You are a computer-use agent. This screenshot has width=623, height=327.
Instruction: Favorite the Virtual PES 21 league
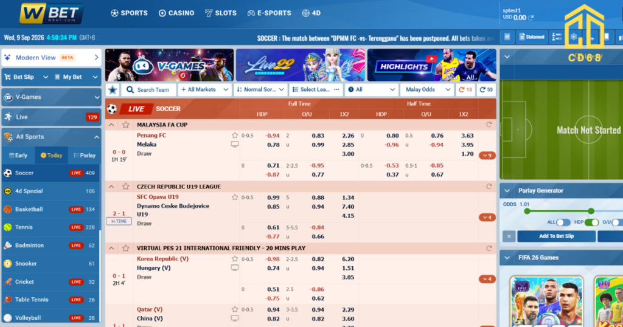[125, 249]
